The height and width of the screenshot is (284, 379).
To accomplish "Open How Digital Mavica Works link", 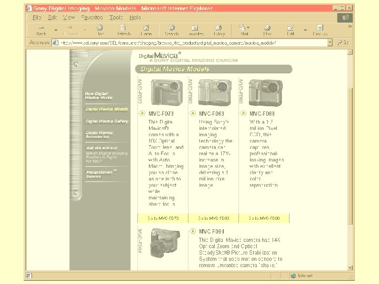I will (98, 95).
